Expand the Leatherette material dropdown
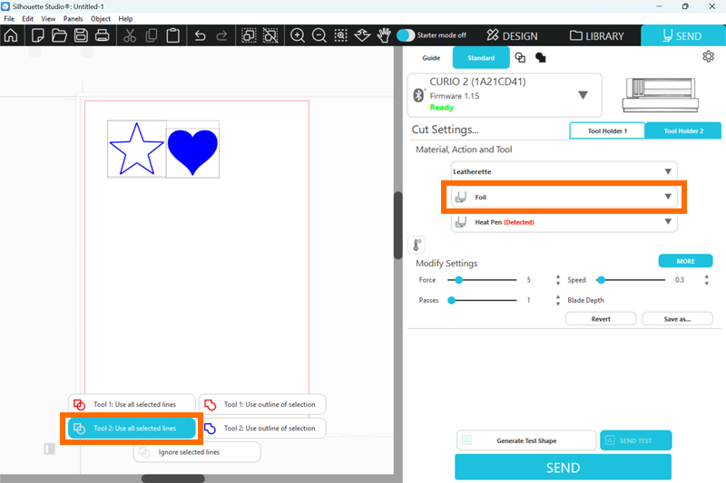The width and height of the screenshot is (726, 483). [x=564, y=171]
